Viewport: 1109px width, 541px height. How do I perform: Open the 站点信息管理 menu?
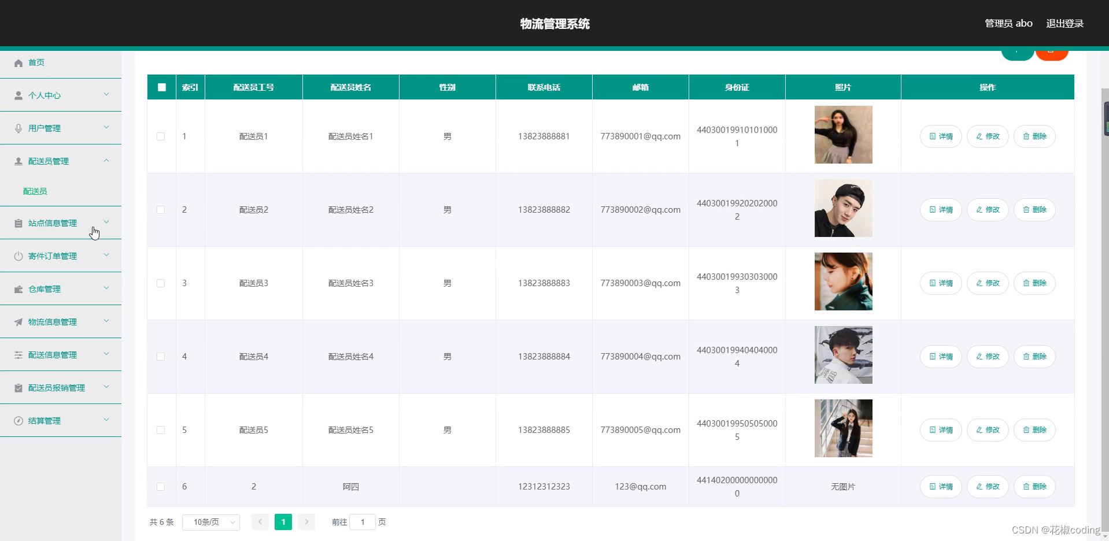61,223
